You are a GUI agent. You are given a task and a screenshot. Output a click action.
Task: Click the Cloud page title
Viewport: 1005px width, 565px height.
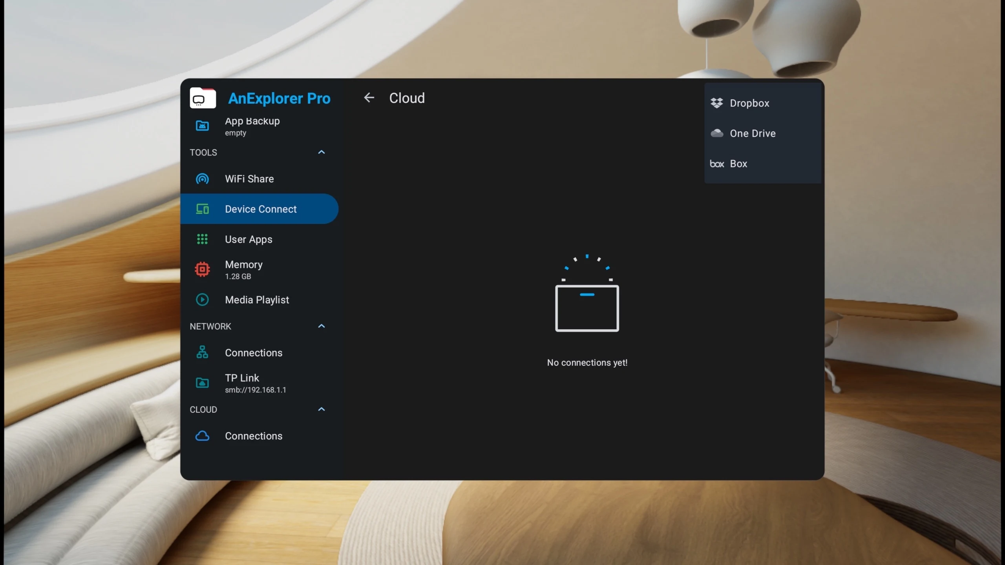click(407, 98)
